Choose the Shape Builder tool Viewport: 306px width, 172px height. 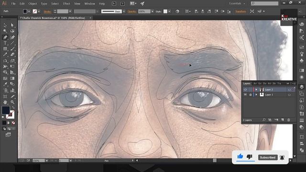tap(5, 72)
